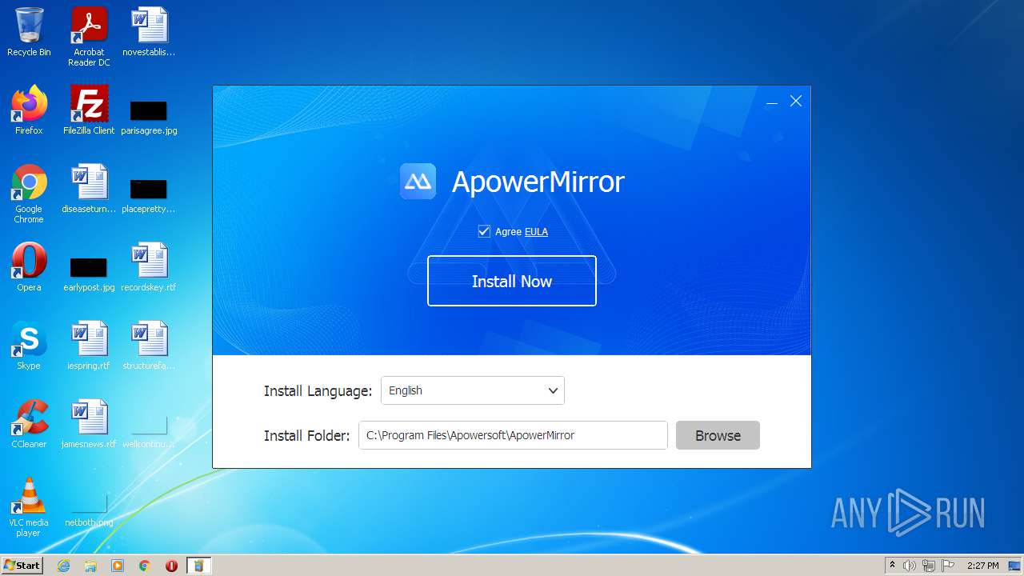This screenshot has height=576, width=1024.
Task: Select the jamesnews.rtf file icon
Action: pos(89,424)
